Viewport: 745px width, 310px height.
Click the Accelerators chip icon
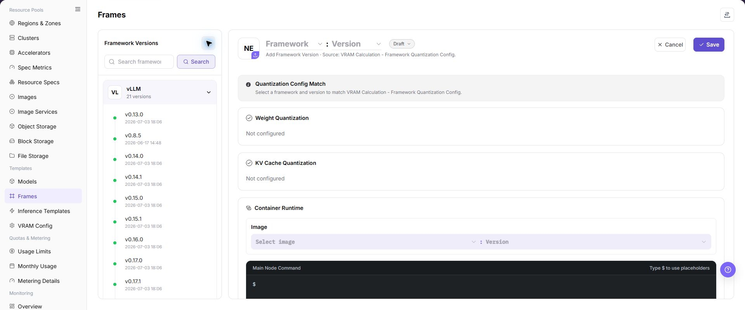pos(12,52)
